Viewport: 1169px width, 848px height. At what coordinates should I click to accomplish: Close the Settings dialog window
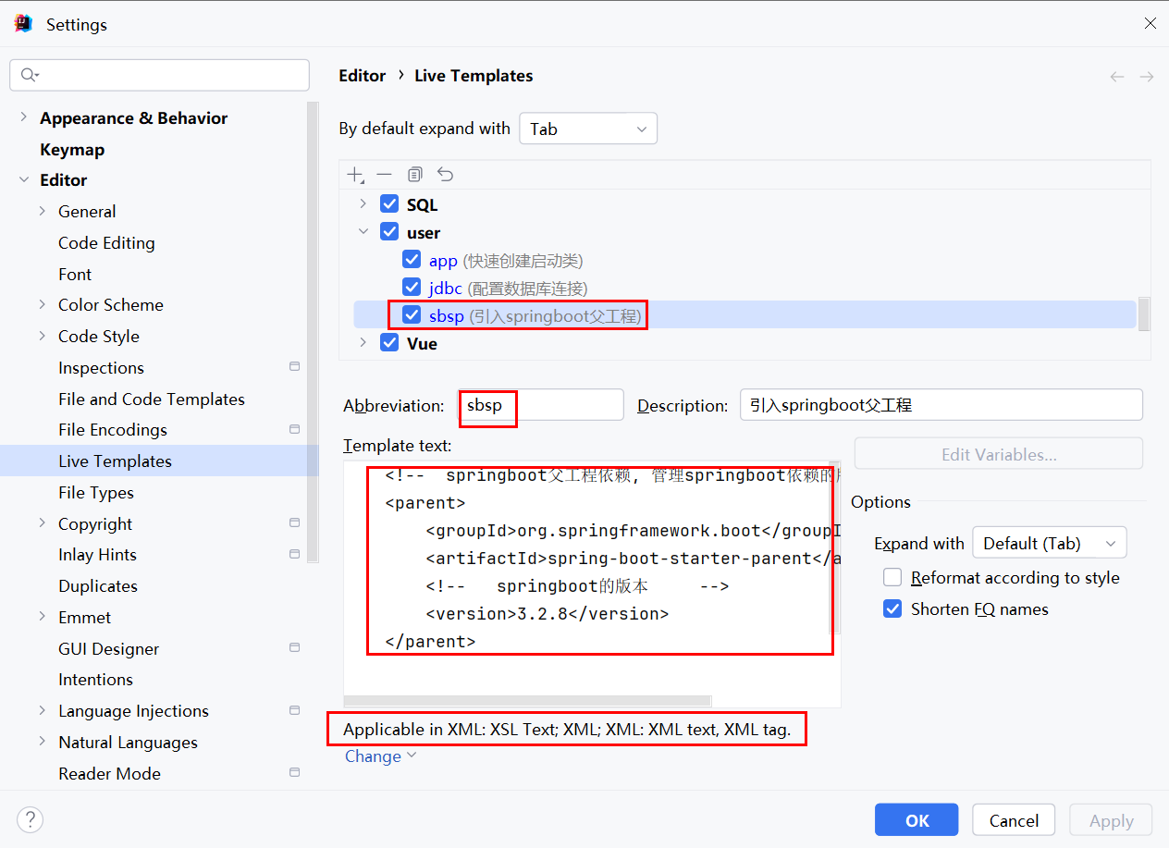1150,24
